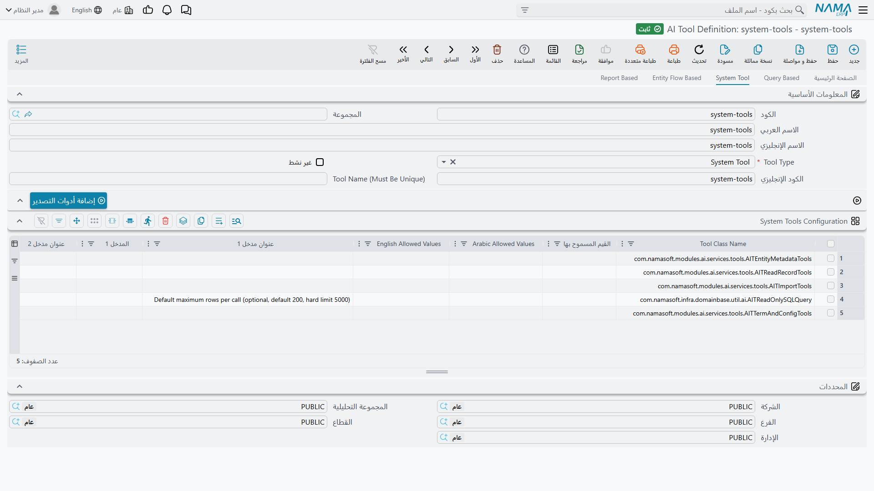This screenshot has width=874, height=491.
Task: Open the القائمة (List) view icon
Action: (553, 50)
